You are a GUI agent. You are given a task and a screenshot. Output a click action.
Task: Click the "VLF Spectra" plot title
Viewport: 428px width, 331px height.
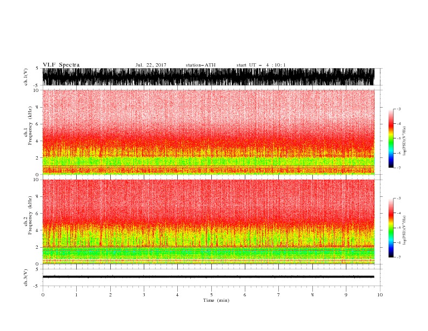pyautogui.click(x=61, y=65)
